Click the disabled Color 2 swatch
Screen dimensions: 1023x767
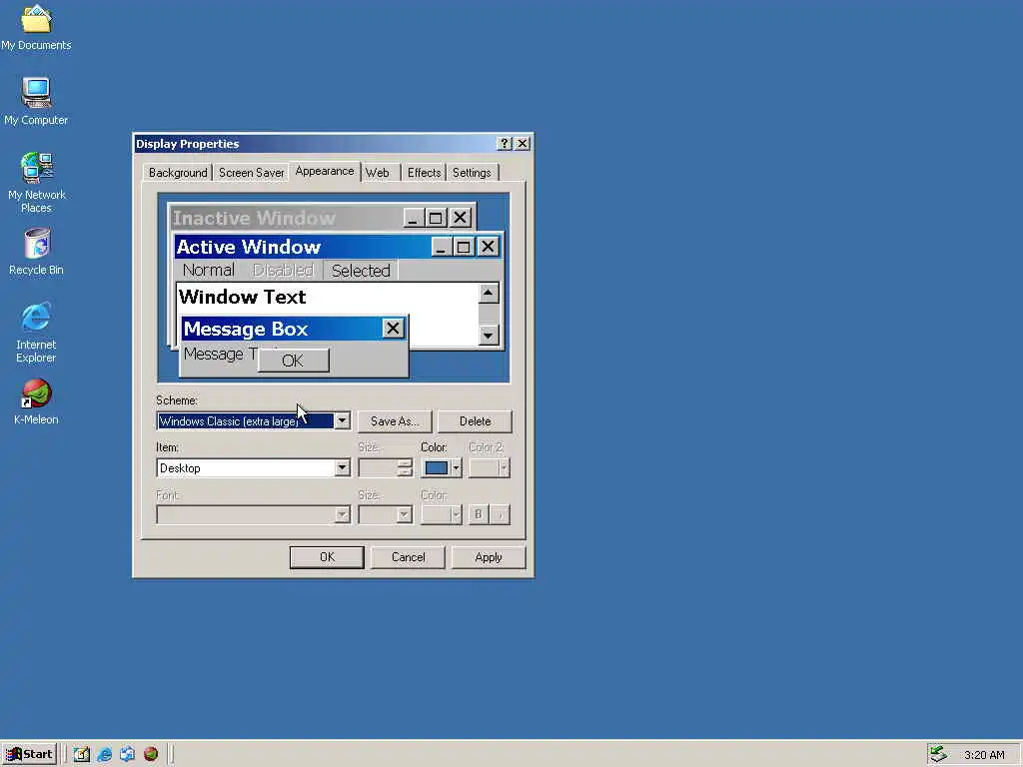490,468
